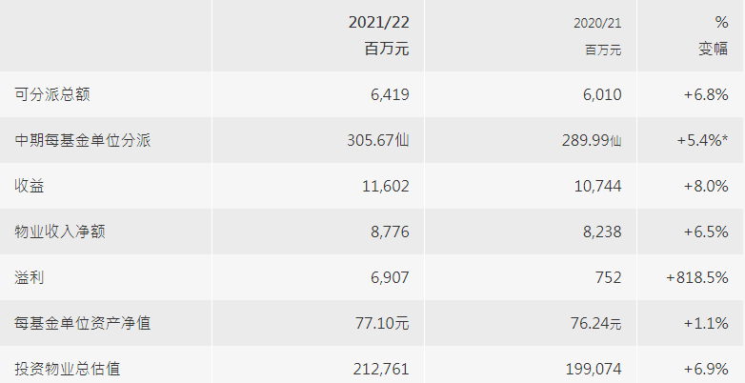The height and width of the screenshot is (383, 745).
Task: Click the value 6,419
Action: 389,94
